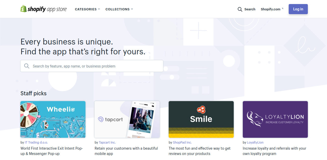
Task: Open the Tapcart app thumbnail
Action: [127, 119]
